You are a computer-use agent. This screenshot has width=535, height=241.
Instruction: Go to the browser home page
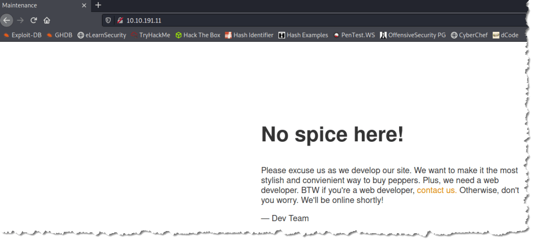tap(47, 20)
